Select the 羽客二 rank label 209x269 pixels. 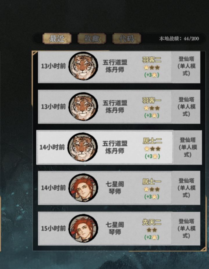(152, 60)
